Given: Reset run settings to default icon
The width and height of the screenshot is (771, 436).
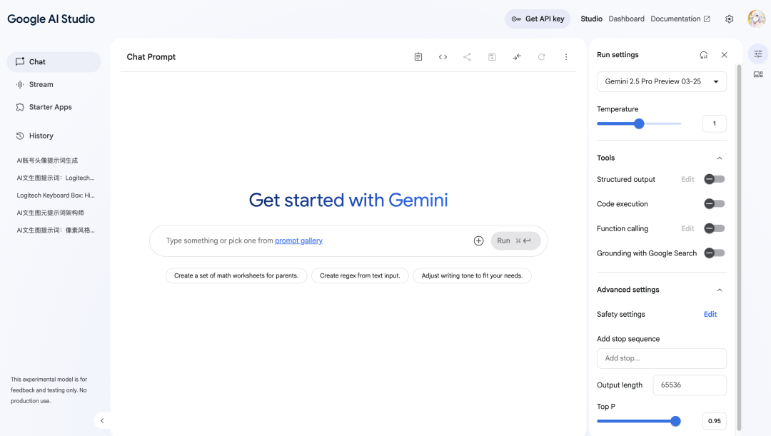Looking at the screenshot, I should point(704,55).
